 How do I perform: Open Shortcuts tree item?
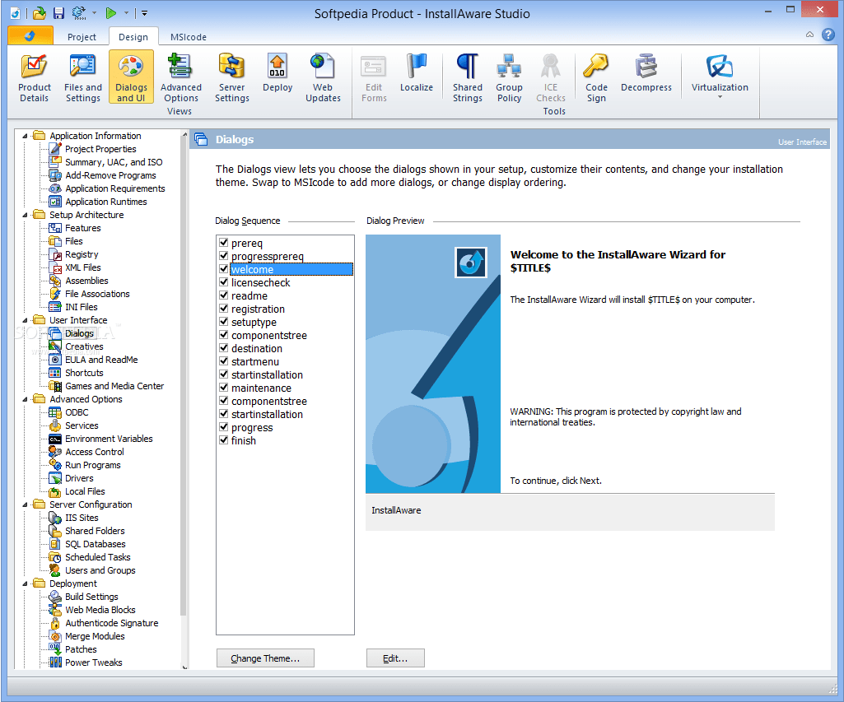pyautogui.click(x=84, y=374)
